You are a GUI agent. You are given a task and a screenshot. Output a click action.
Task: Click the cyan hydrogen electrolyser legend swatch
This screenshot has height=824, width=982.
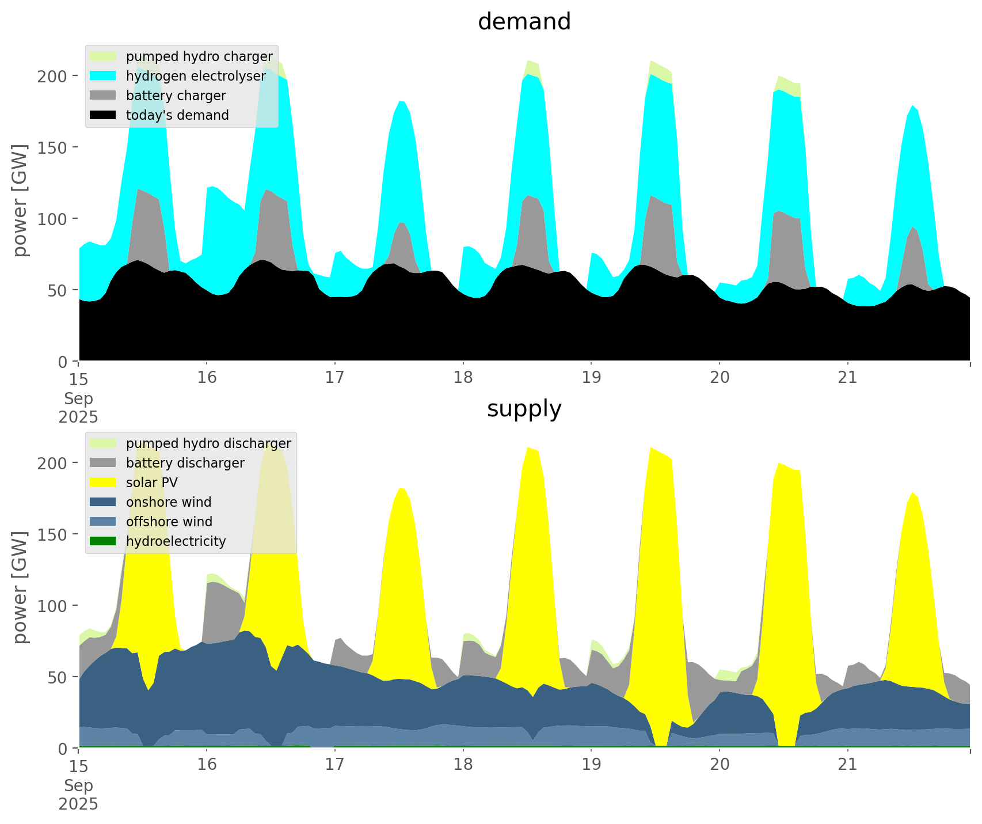click(x=103, y=76)
